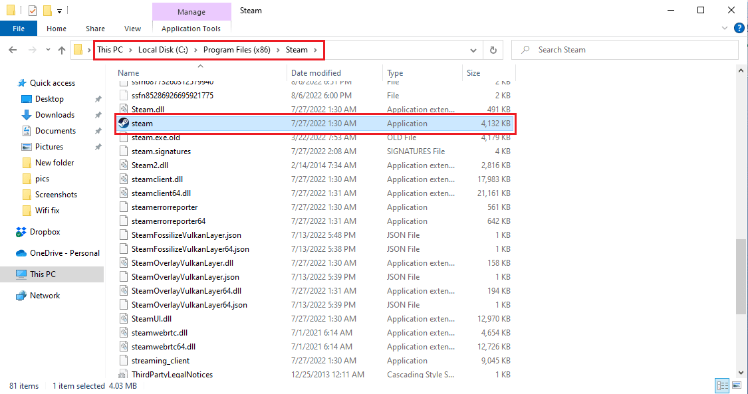Select SteamFossilizeVulkanLayer.json file icon
The height and width of the screenshot is (394, 748).
point(124,235)
